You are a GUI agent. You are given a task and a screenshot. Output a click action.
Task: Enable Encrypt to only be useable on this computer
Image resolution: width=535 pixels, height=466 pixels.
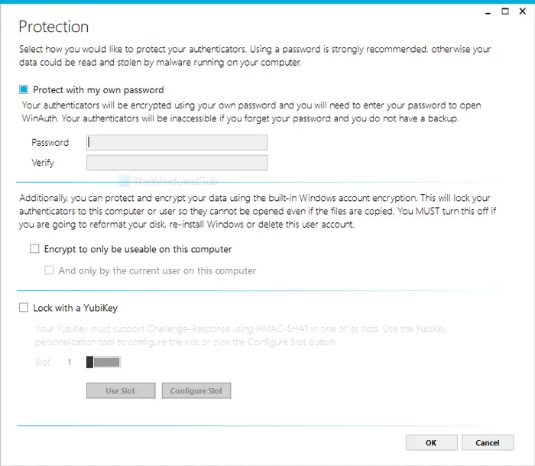click(x=34, y=249)
